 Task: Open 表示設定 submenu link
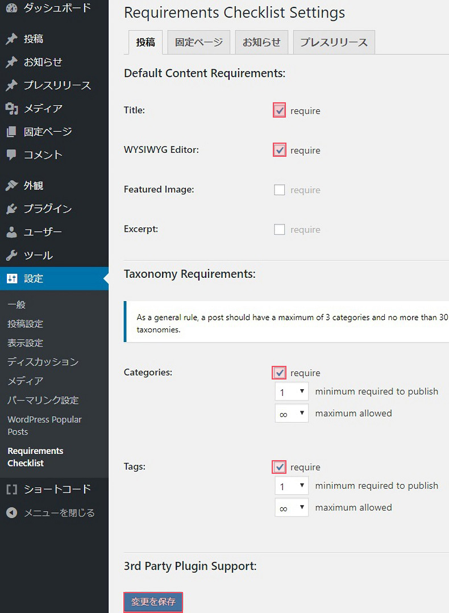[26, 343]
